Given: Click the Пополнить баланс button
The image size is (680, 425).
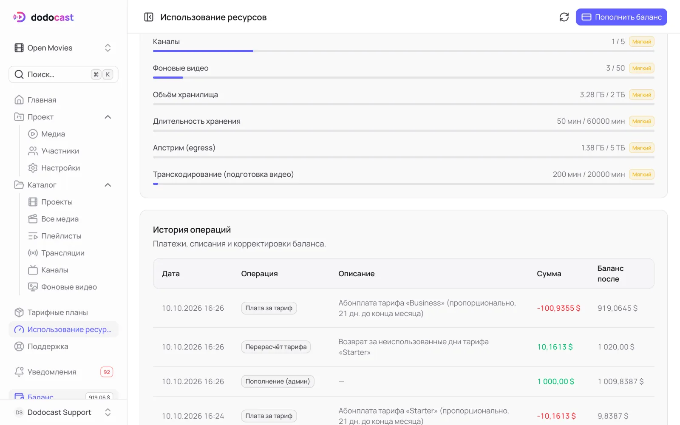Looking at the screenshot, I should pyautogui.click(x=621, y=17).
